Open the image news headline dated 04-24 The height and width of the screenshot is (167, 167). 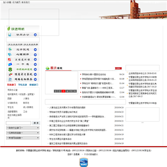tap(94, 74)
